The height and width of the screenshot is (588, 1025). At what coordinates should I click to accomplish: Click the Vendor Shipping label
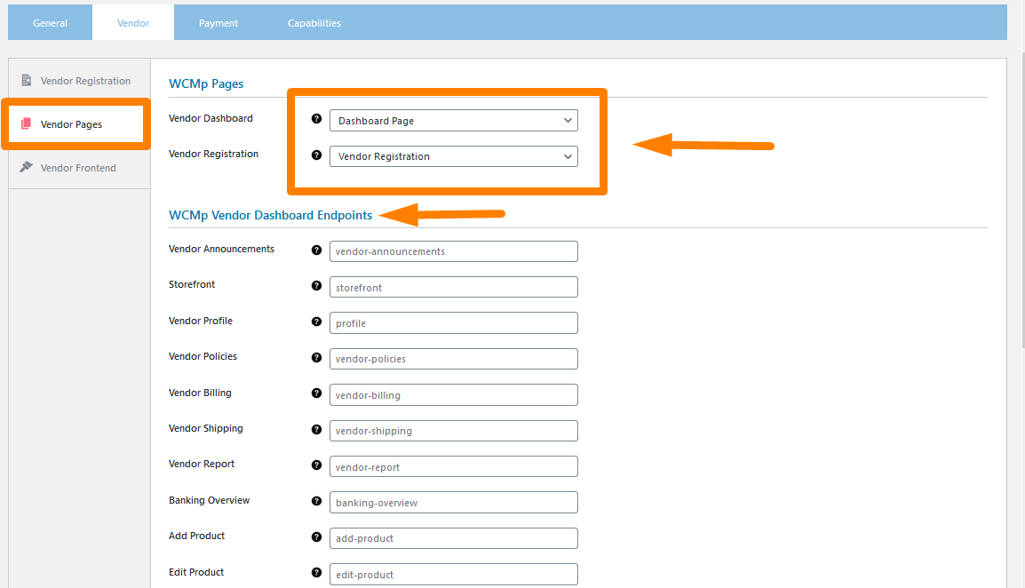tap(206, 428)
